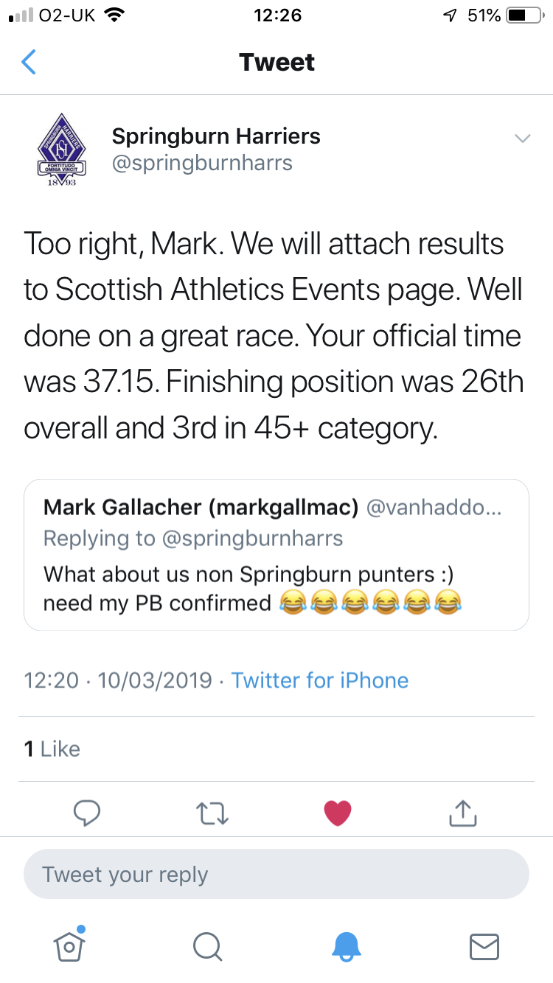553x983 pixels.
Task: Tap the 12:20 · 10/03/2019 timestamp
Action: pyautogui.click(x=118, y=679)
